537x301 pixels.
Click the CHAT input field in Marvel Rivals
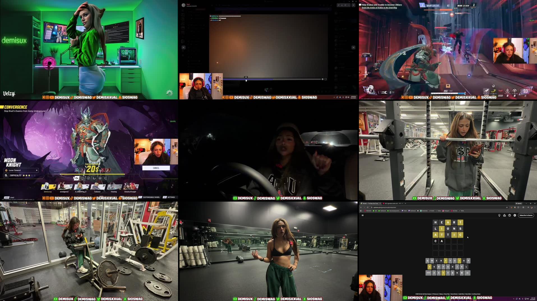(x=12, y=197)
